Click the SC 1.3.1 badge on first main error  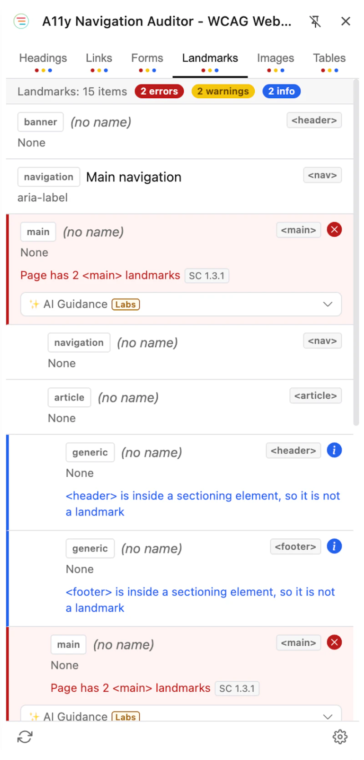tap(207, 276)
